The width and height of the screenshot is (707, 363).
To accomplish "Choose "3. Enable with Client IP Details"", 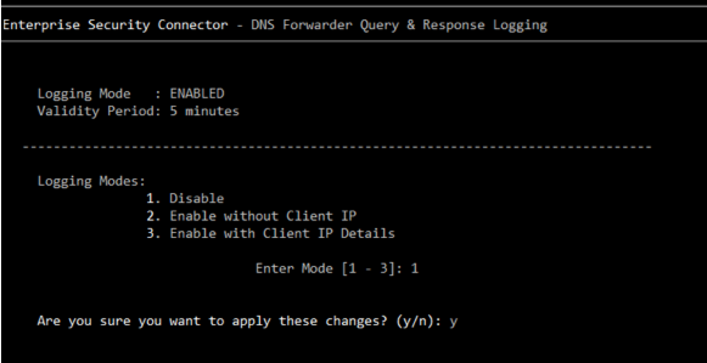I will coord(271,234).
